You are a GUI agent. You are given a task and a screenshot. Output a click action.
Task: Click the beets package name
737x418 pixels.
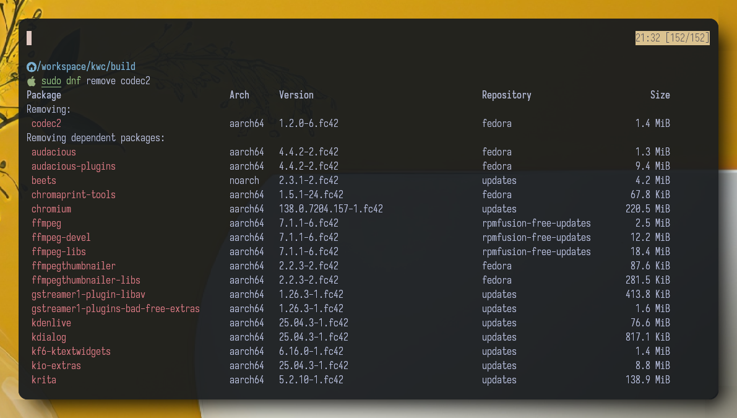44,180
